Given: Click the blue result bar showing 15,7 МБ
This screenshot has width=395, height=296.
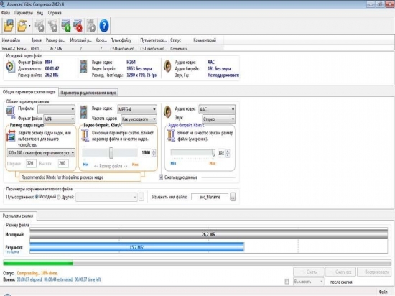Looking at the screenshot, I should [x=136, y=247].
